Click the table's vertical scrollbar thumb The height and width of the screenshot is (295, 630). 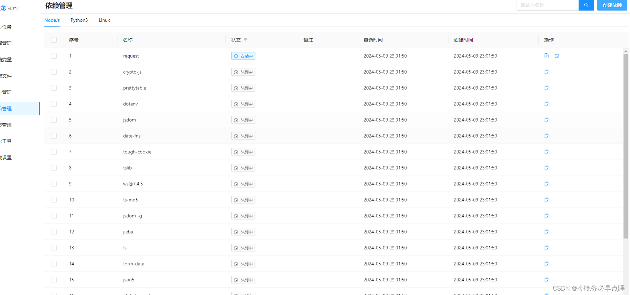pyautogui.click(x=626, y=146)
